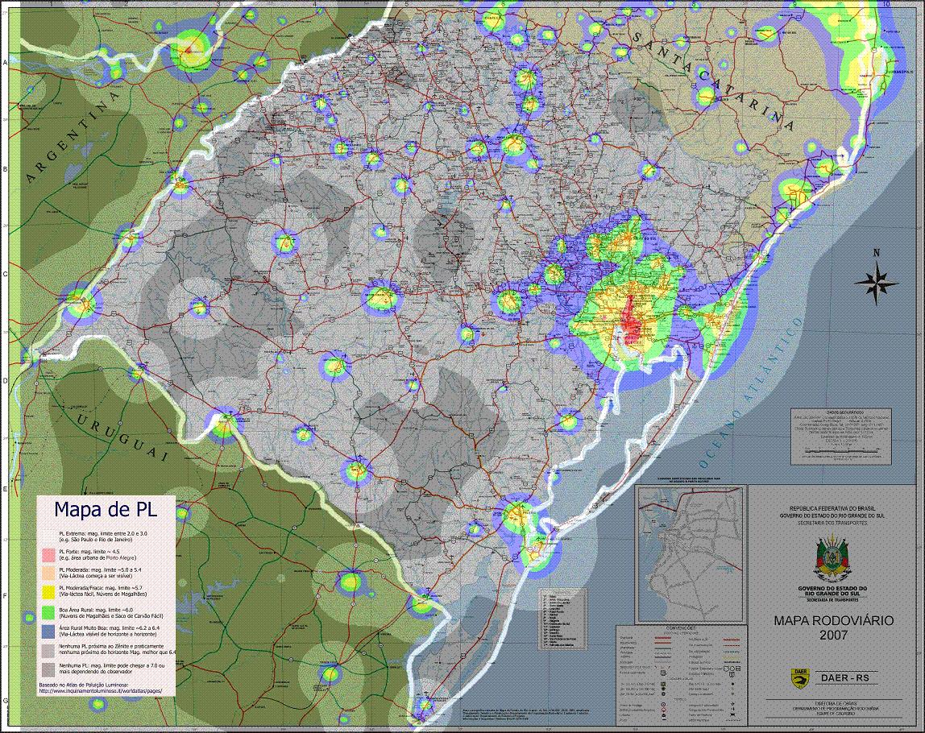Screen dimensions: 925x733
Task: Click the Mapa de PL legend title
Action: click(x=104, y=509)
